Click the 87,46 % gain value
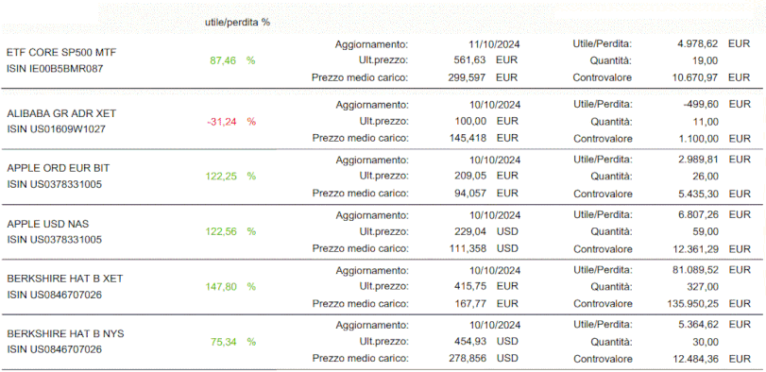The image size is (766, 372). (x=232, y=60)
